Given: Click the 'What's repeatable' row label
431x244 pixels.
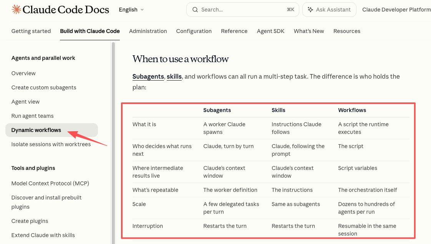Looking at the screenshot, I should (155, 190).
